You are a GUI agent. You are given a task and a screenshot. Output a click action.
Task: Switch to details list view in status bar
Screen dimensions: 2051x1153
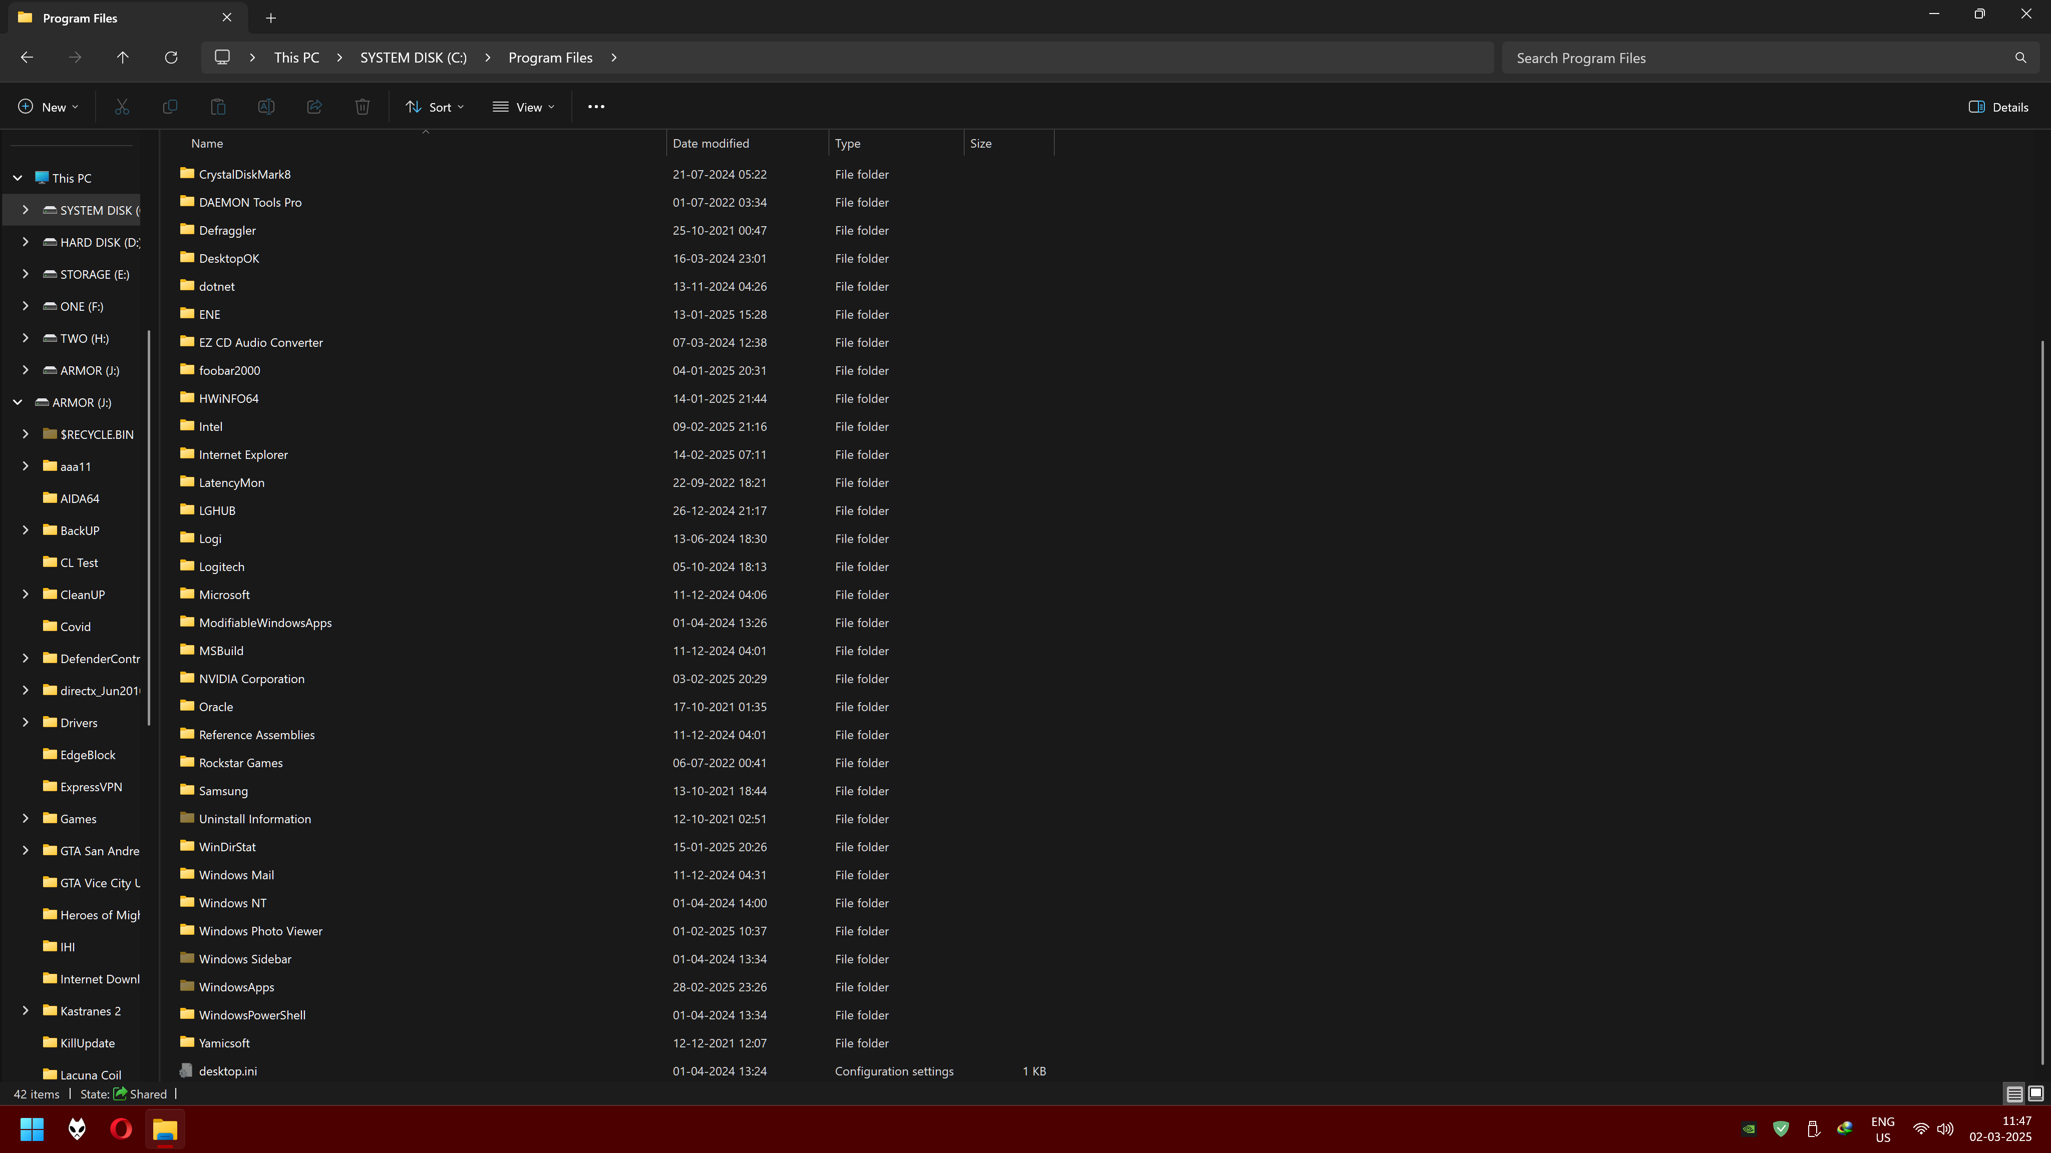[x=2013, y=1094]
